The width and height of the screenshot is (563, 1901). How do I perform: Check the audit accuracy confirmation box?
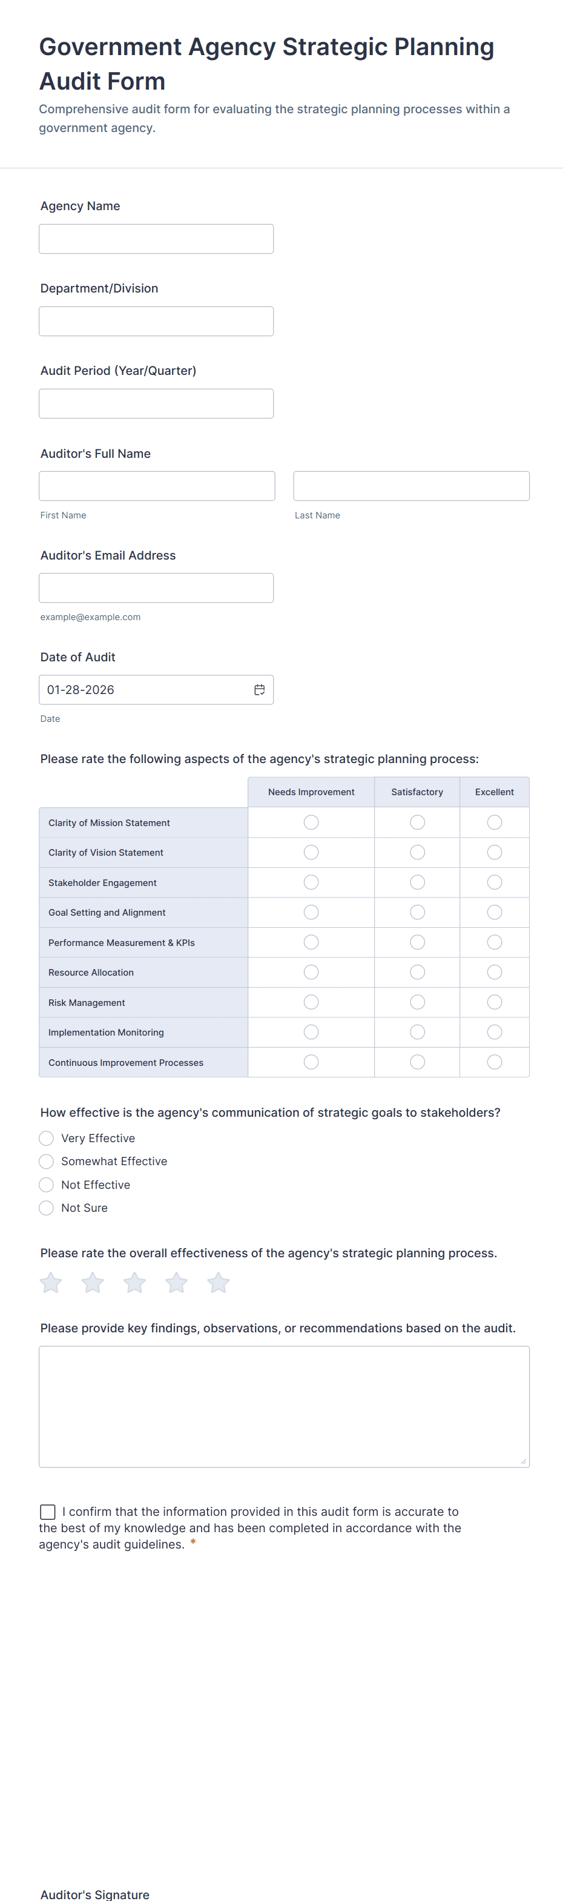point(47,1512)
